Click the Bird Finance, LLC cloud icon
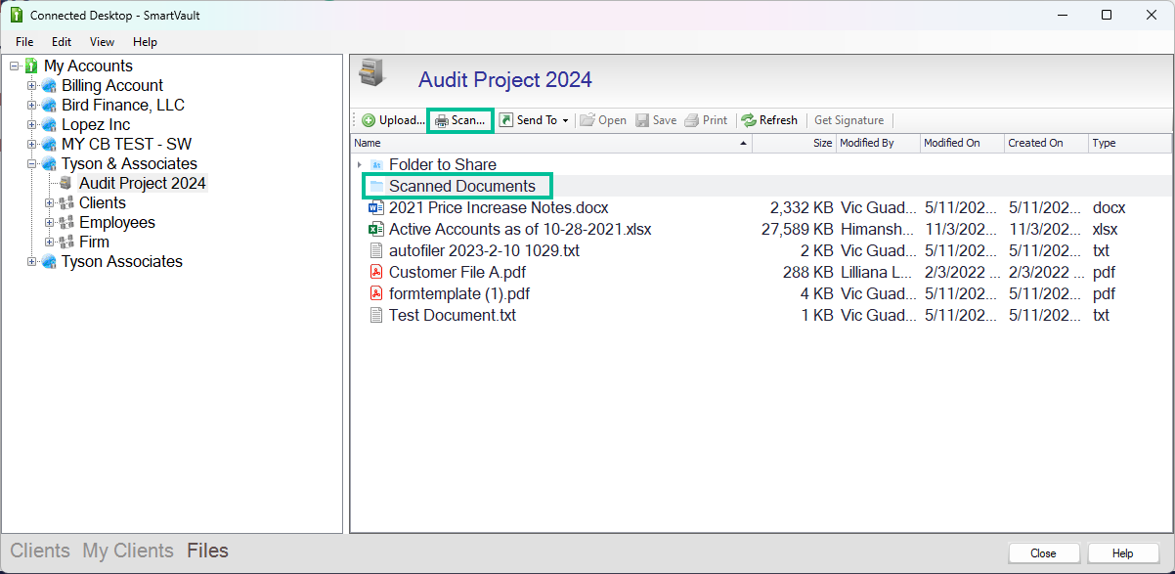 (49, 105)
